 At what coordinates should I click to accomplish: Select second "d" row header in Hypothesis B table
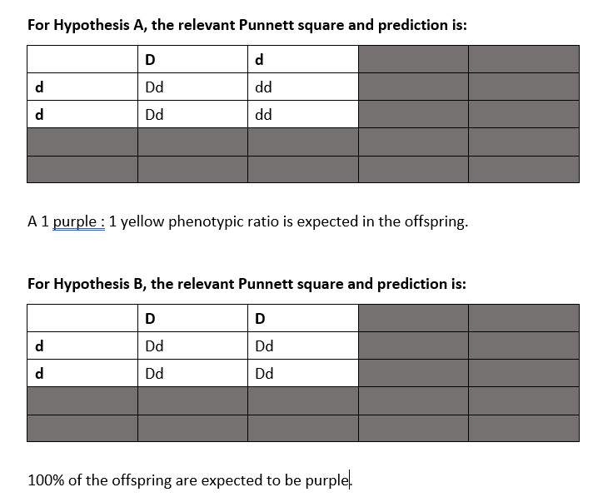82,373
